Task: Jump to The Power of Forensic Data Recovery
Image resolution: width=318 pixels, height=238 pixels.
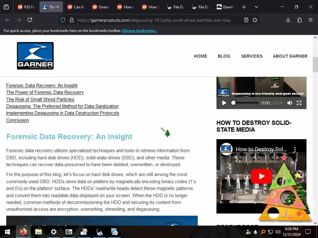Action: tap(45, 92)
